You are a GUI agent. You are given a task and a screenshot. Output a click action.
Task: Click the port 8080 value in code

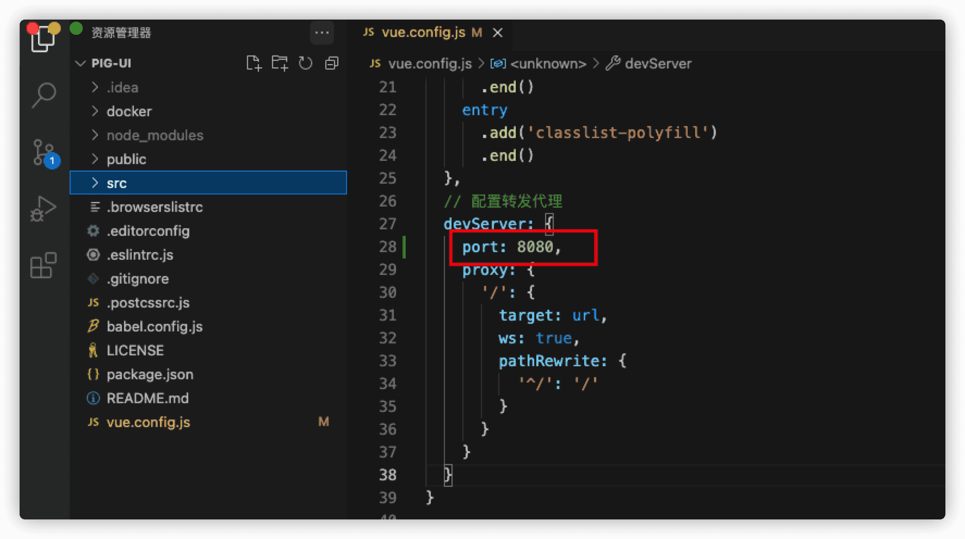click(535, 247)
